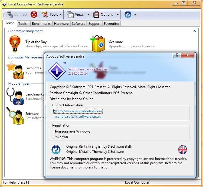The width and height of the screenshot is (203, 187).
Task: Click the SiSoftware Sandra Business title text
Action: pyautogui.click(x=89, y=69)
